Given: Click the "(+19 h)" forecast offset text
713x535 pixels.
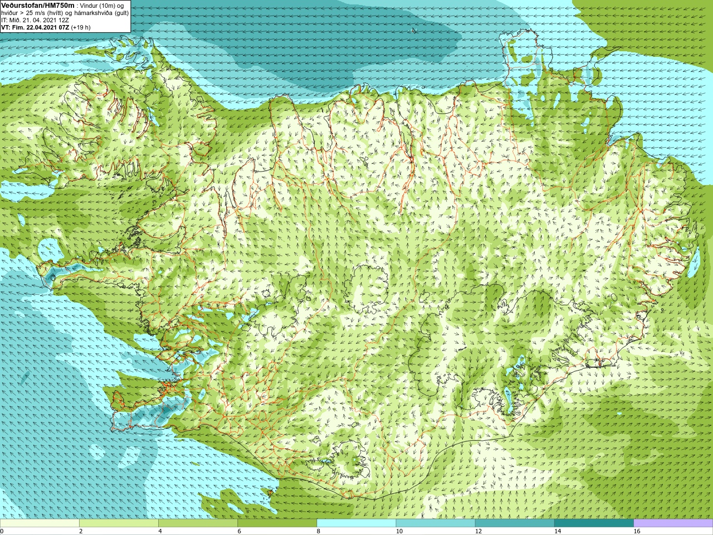Looking at the screenshot, I should (81, 27).
